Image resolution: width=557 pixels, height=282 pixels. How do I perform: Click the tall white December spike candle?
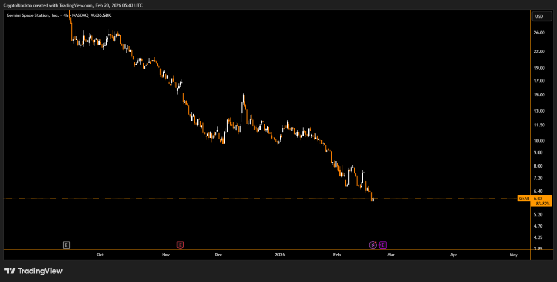(x=243, y=103)
